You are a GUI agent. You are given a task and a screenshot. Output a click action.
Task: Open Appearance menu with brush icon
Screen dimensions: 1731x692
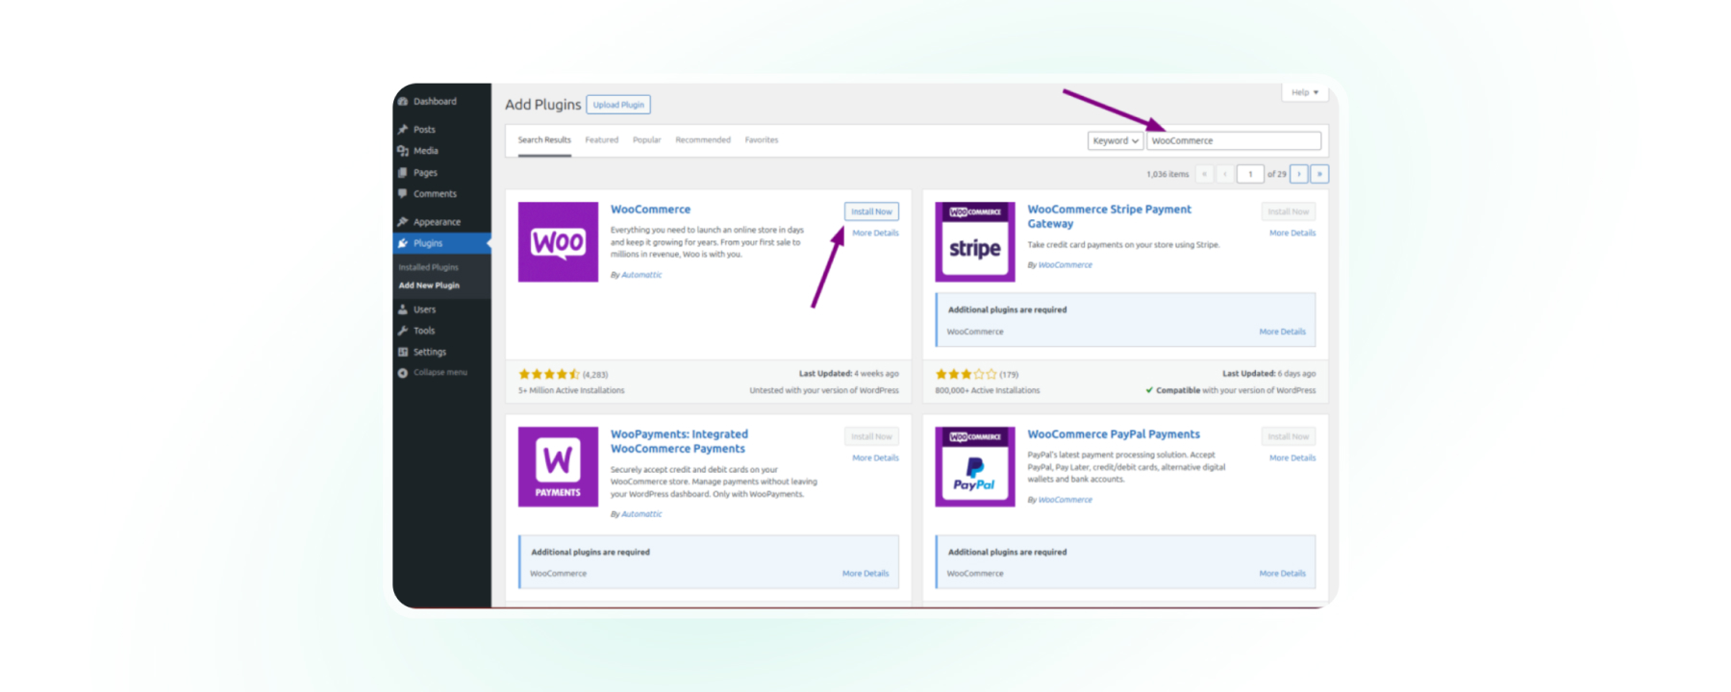pos(403,222)
